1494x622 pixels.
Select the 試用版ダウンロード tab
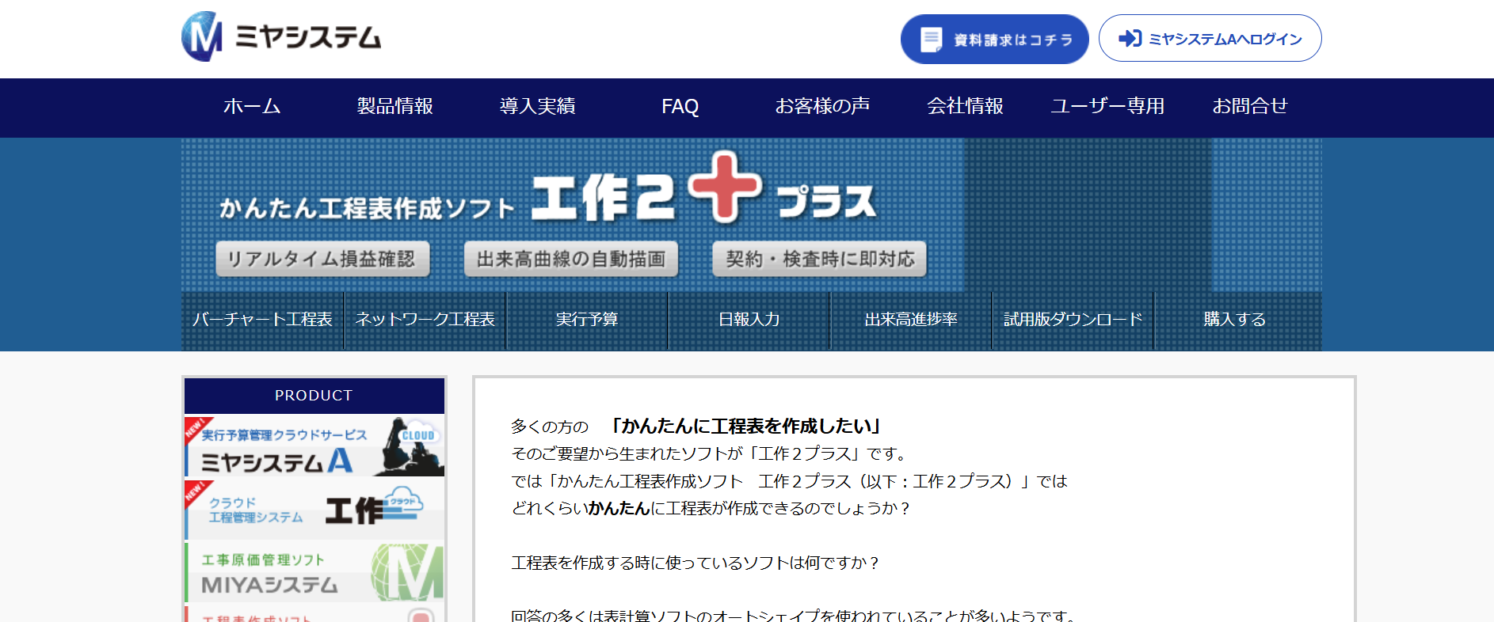point(1073,320)
